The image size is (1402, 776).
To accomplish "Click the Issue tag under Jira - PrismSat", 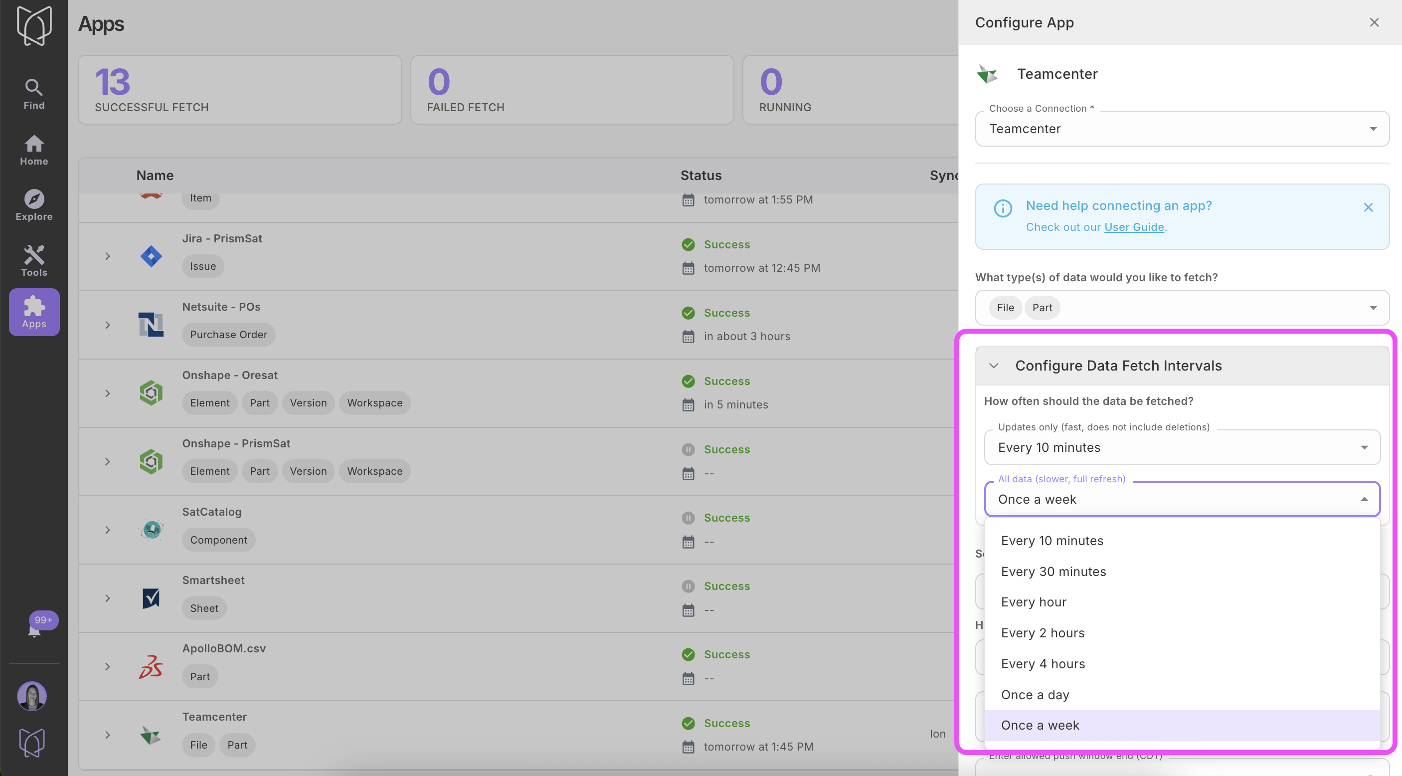I will tap(203, 266).
